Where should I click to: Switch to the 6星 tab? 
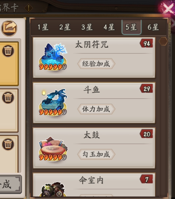(x=153, y=27)
